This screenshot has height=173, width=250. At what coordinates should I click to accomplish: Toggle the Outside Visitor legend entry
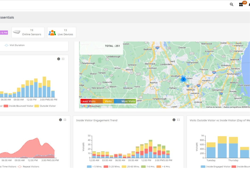point(45,106)
